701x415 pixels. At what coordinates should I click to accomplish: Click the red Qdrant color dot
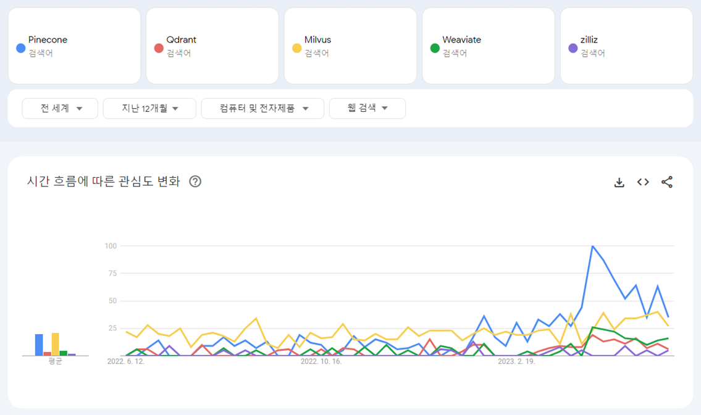pos(159,48)
